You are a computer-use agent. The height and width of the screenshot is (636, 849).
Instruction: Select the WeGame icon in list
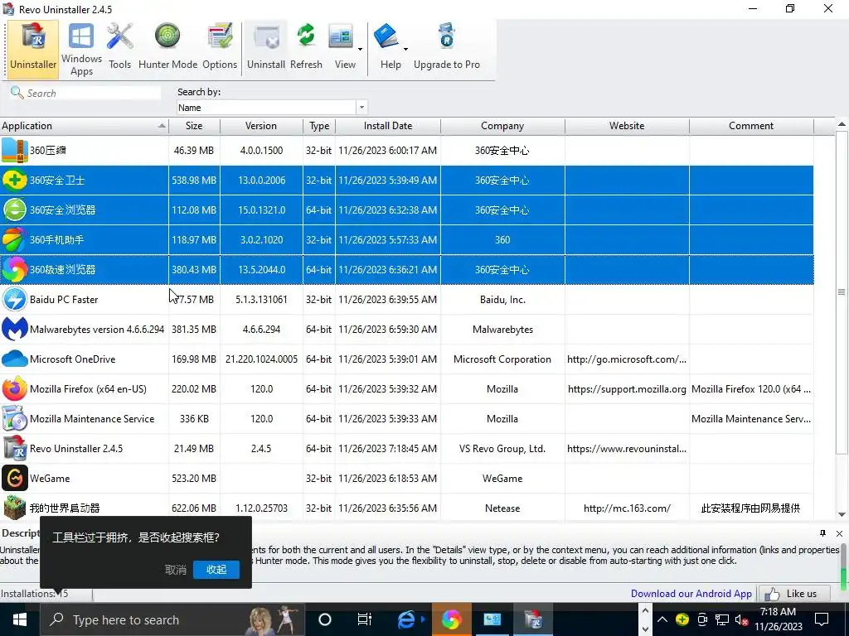[15, 478]
